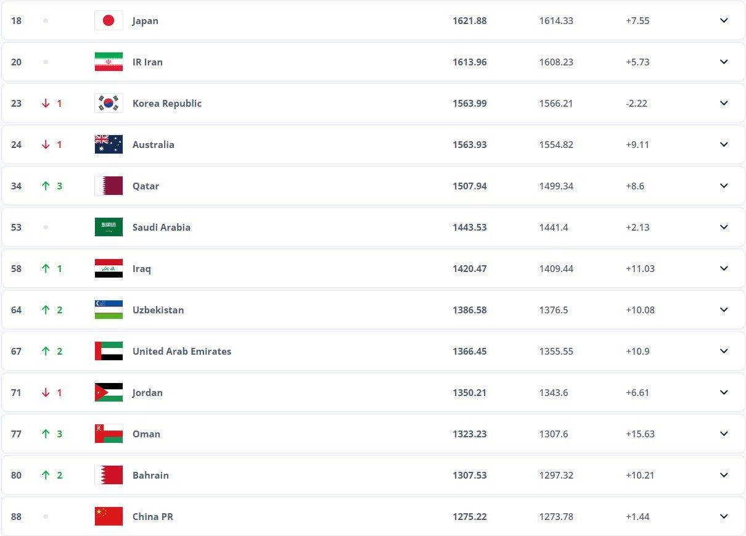The width and height of the screenshot is (746, 536).
Task: Click the Australia flag icon
Action: [109, 144]
